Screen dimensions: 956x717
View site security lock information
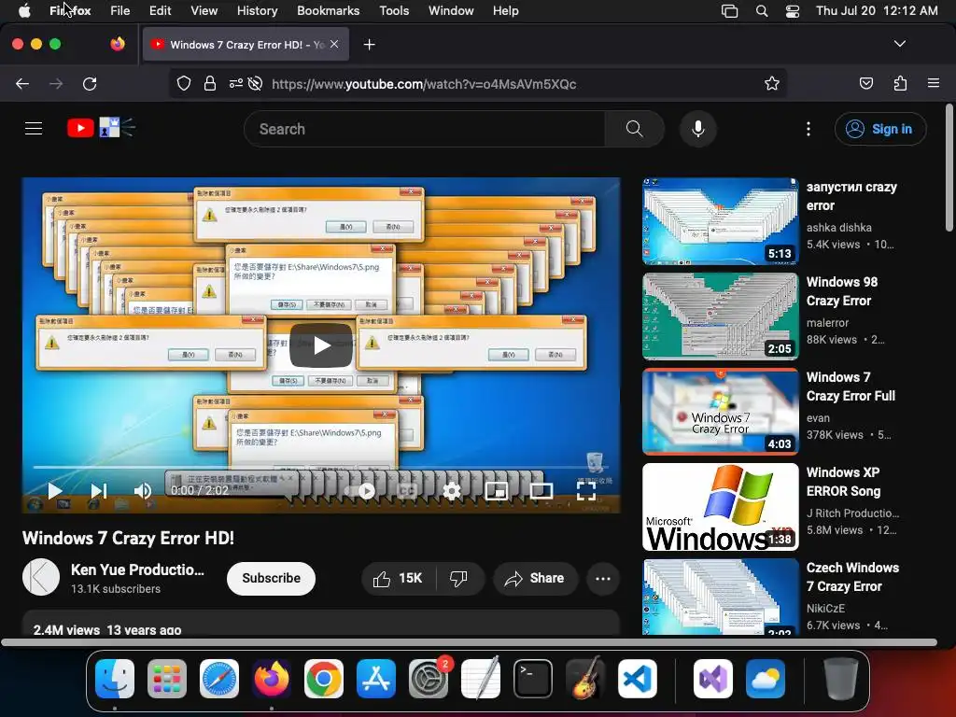tap(210, 83)
